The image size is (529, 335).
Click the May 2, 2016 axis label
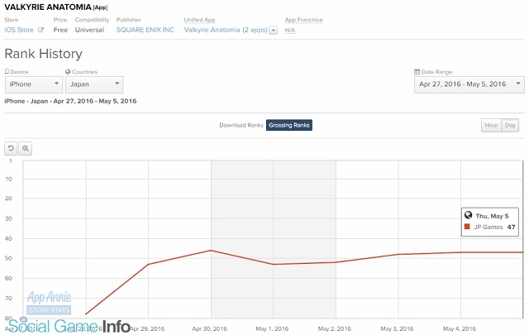[x=335, y=328]
